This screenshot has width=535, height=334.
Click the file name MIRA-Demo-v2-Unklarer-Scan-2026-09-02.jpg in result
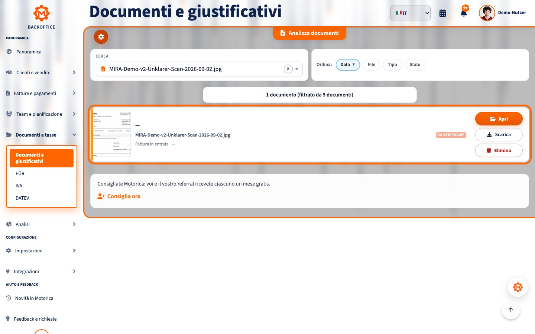pyautogui.click(x=183, y=135)
